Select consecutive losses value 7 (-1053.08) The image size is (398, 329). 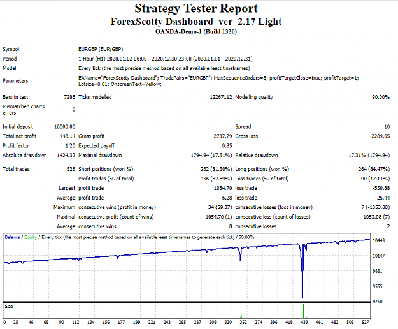point(376,207)
